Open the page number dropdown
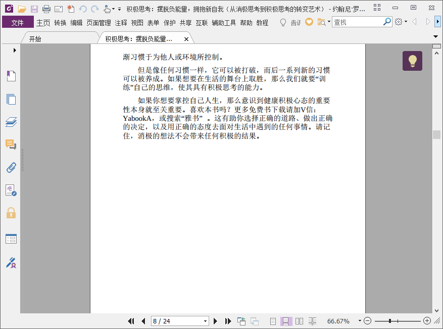This screenshot has height=329, width=443. coord(206,321)
